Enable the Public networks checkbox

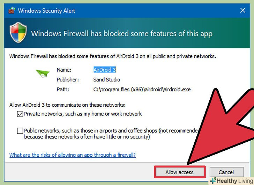[20, 131]
